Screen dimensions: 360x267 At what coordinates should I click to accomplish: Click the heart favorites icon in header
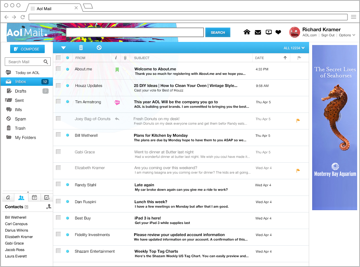tap(278, 32)
